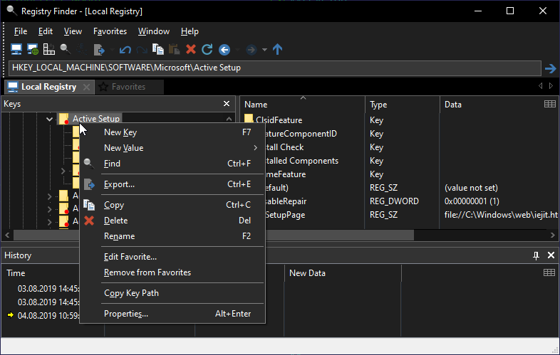This screenshot has height=355, width=560.
Task: Open Local Registry toolbar icon
Action: 16,49
